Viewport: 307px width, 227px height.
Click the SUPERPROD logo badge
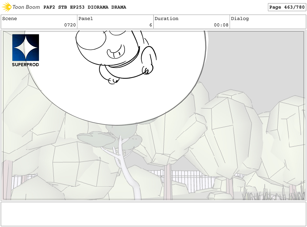[25, 50]
